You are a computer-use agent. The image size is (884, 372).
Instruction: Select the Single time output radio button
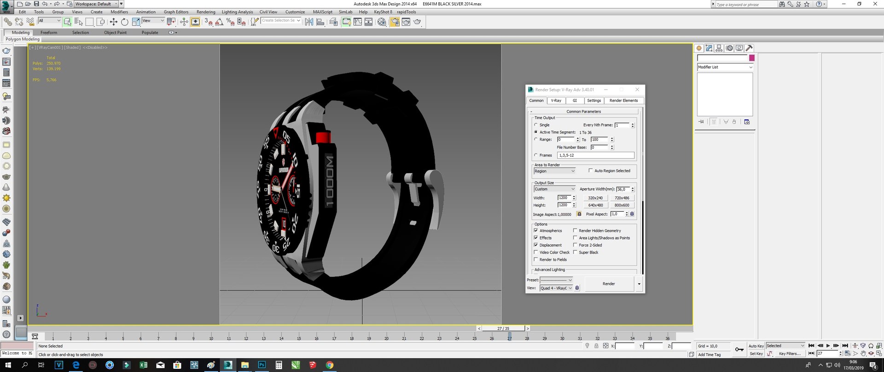click(x=536, y=125)
